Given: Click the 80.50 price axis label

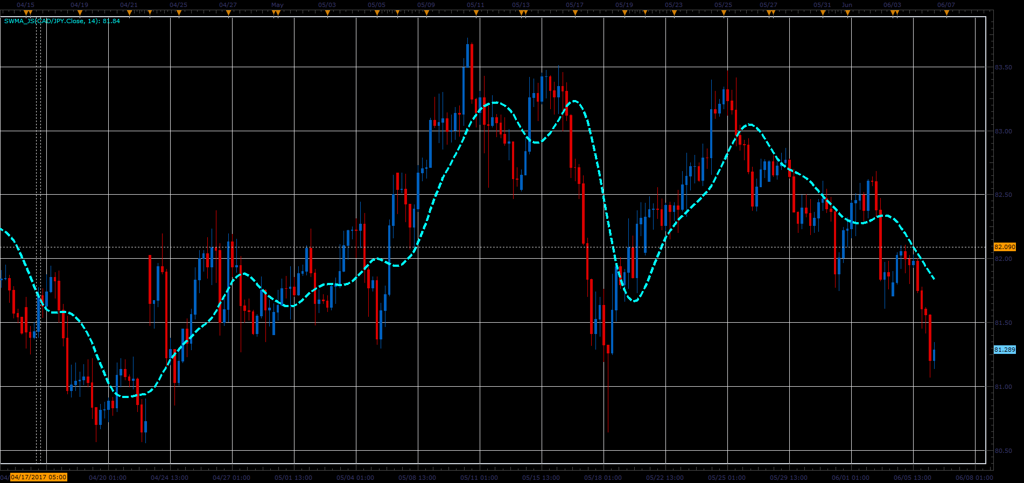Looking at the screenshot, I should (1003, 451).
